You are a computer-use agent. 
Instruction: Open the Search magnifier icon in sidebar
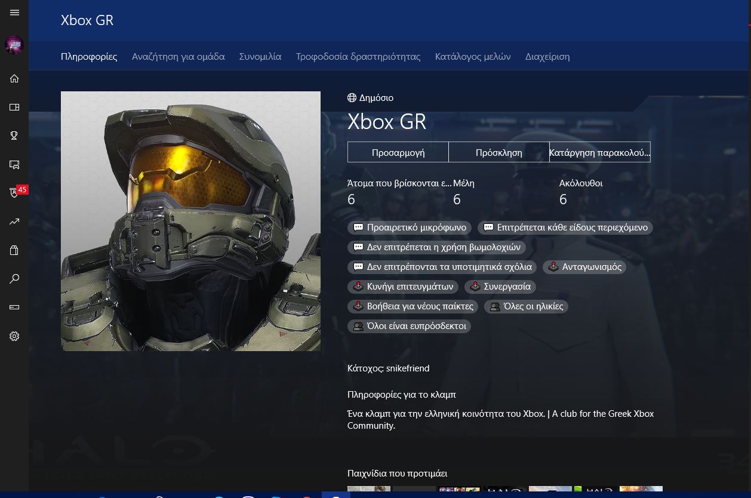tap(14, 279)
